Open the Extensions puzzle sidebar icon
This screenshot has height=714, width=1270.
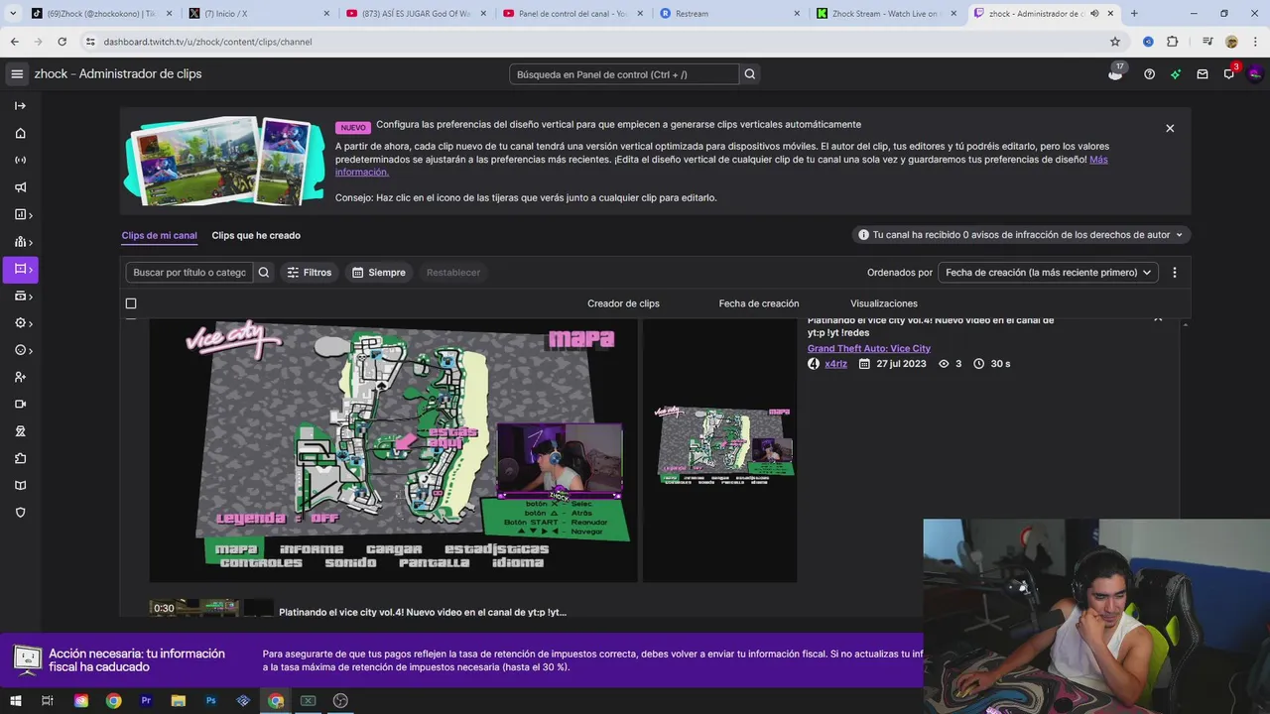click(x=20, y=458)
